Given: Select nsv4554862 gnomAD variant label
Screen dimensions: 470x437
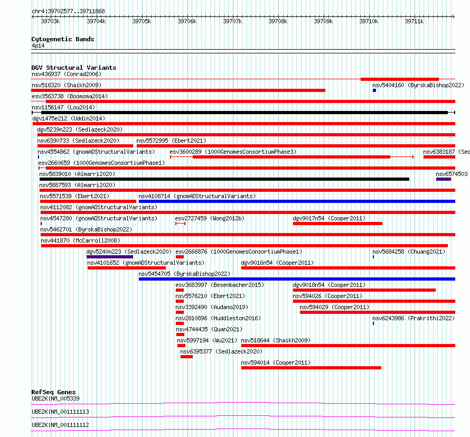Looking at the screenshot, I should (96, 152).
